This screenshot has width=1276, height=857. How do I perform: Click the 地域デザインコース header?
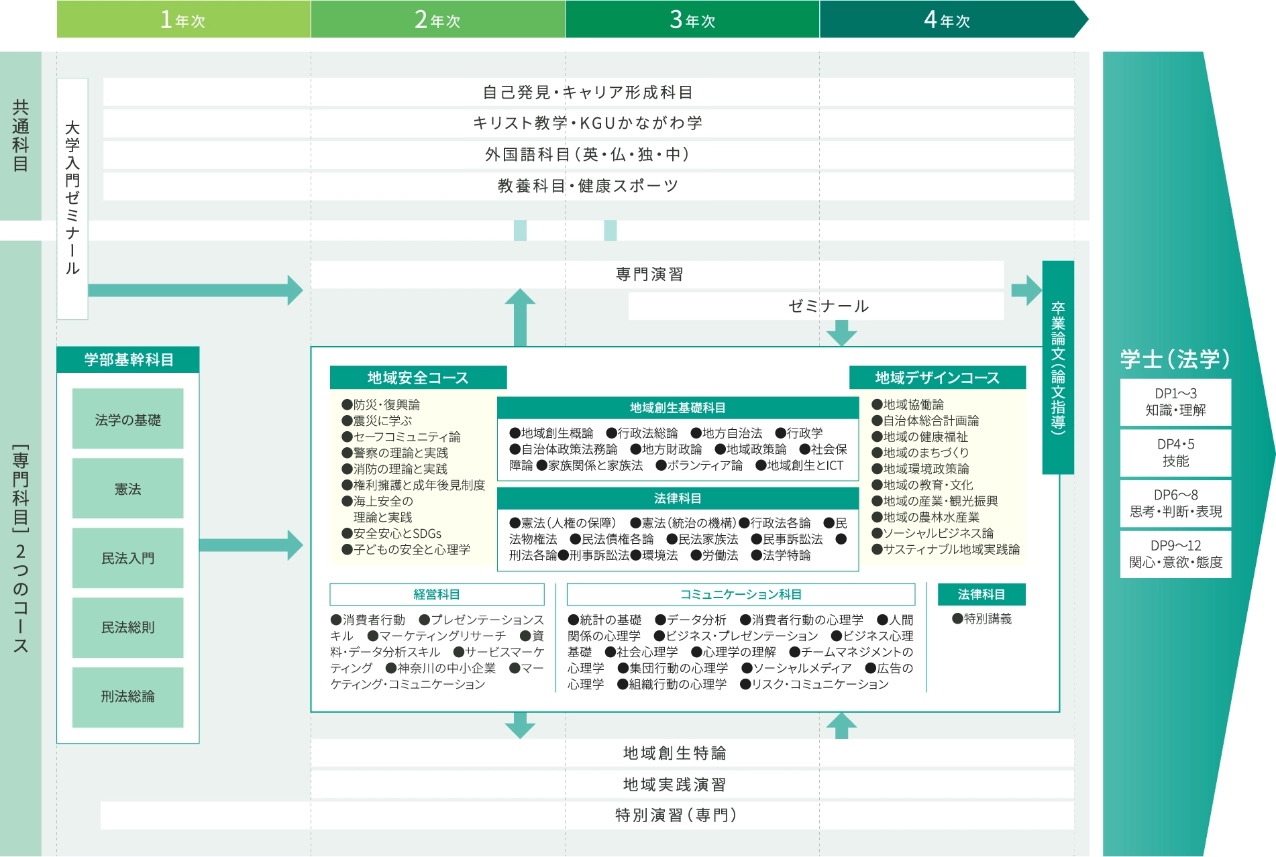pos(937,378)
